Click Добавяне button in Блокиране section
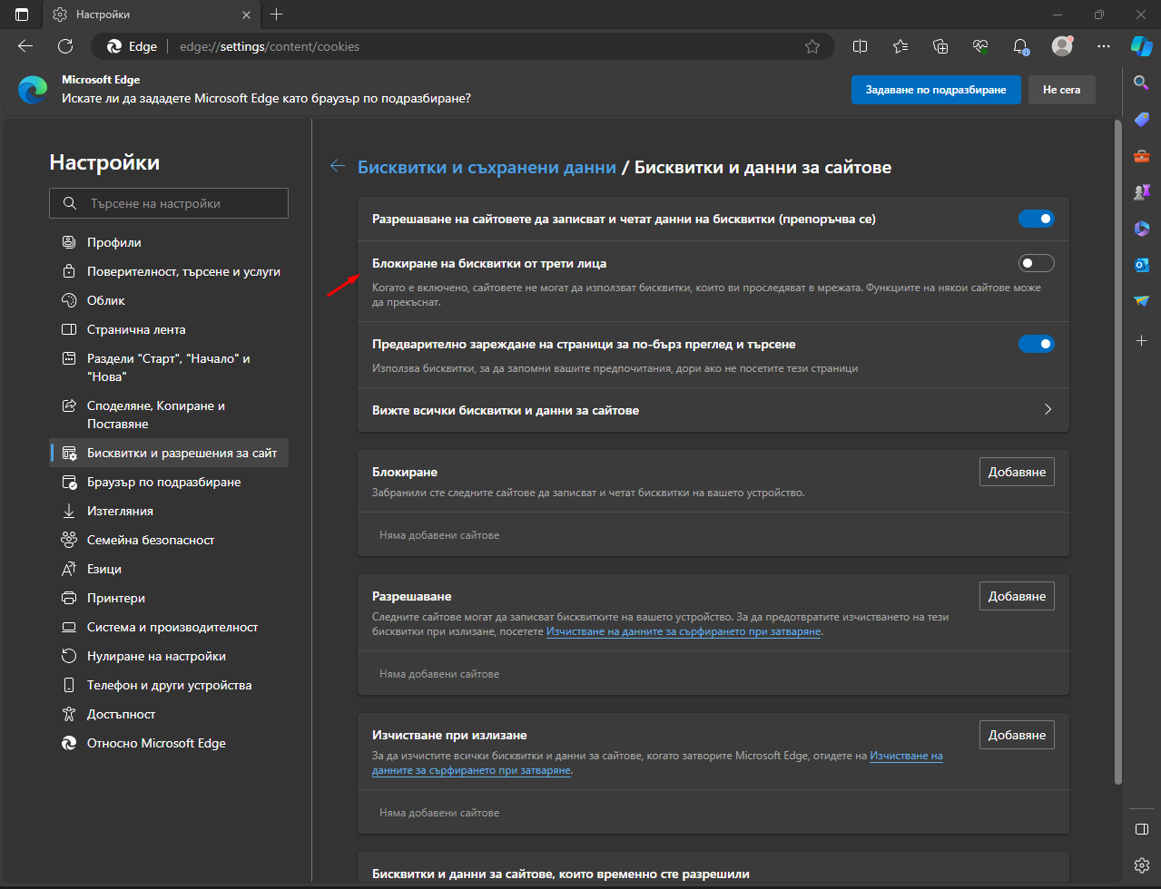The height and width of the screenshot is (889, 1161). click(1017, 472)
